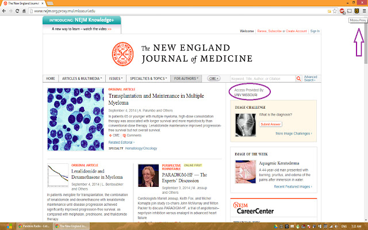Open PARADIGM-HF Experts' Discussion article
Screen dimensions: 368x230
point(184,178)
